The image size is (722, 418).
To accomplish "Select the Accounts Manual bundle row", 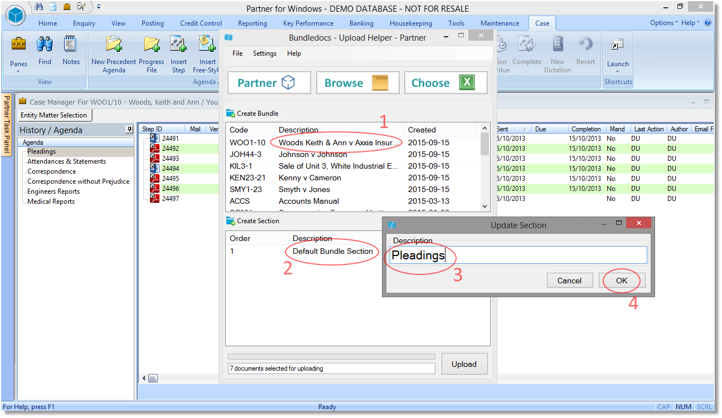I will [x=353, y=201].
